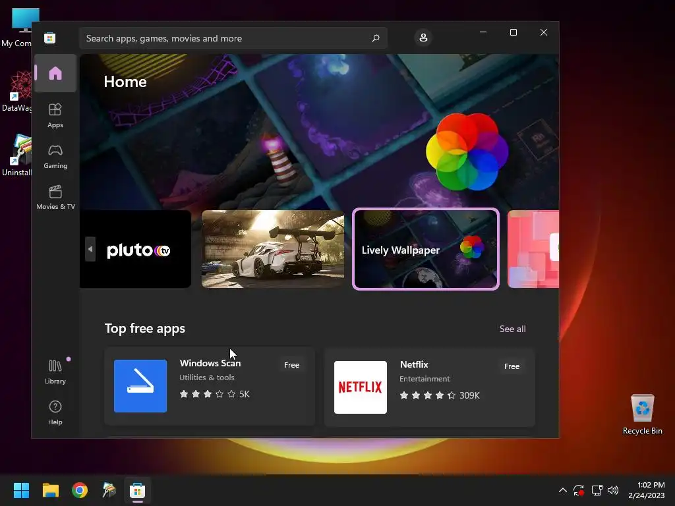Click the sync update tray icon
The image size is (675, 506).
579,490
